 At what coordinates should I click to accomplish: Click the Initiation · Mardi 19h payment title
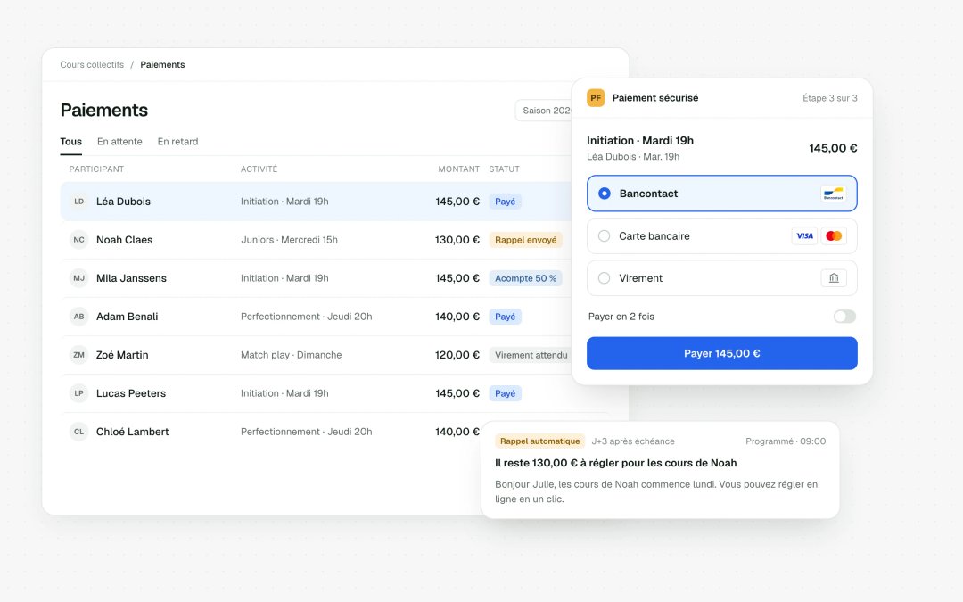(x=640, y=141)
